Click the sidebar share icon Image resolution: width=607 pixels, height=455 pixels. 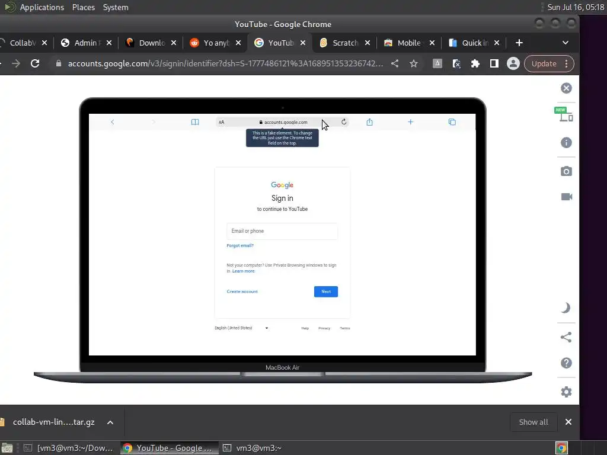(566, 337)
